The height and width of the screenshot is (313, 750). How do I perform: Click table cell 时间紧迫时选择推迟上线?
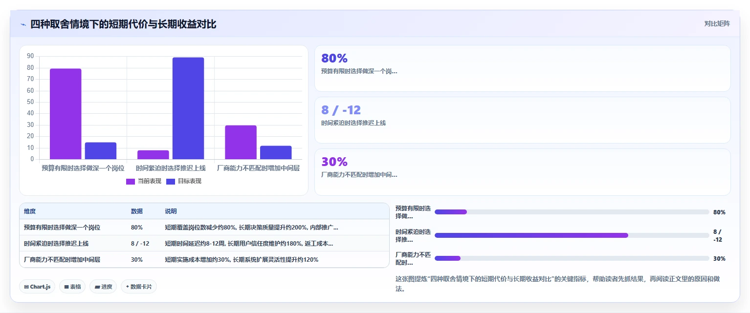56,243
